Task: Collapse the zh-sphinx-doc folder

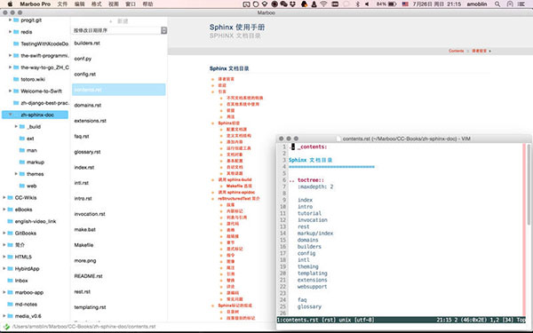Action: pyautogui.click(x=10, y=115)
